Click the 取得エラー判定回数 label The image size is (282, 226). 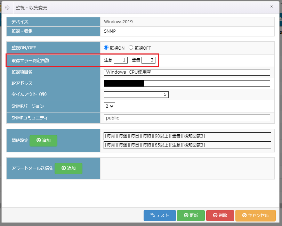coord(30,60)
